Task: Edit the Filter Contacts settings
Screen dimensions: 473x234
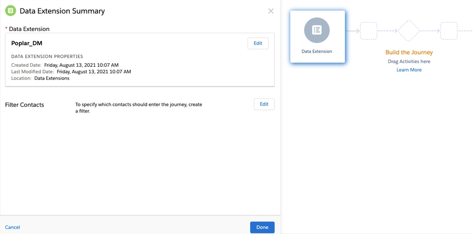Action: [x=264, y=104]
